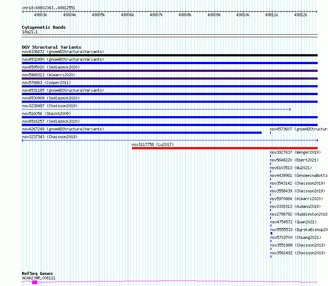Screen dimensions: 328x286
Task: Click the blue bar under nsv4532490
Action: pos(170,63)
